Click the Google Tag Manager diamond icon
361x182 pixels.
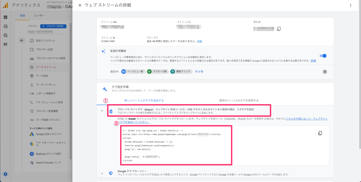pos(111,173)
